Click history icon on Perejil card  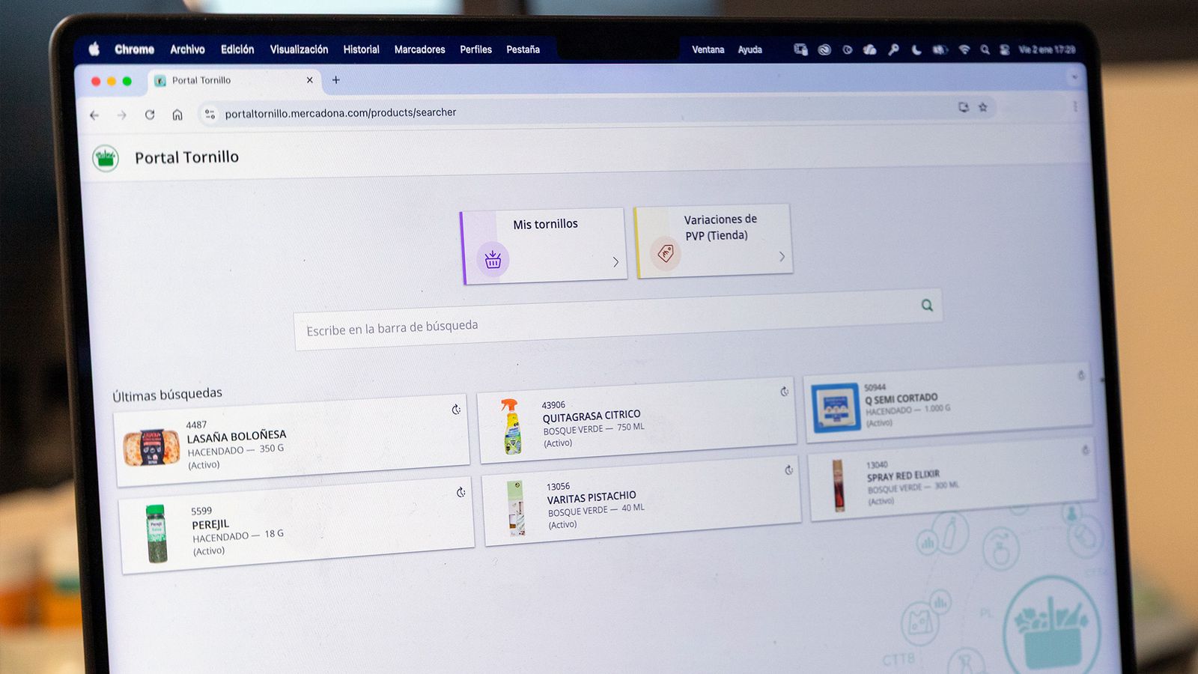click(x=460, y=492)
